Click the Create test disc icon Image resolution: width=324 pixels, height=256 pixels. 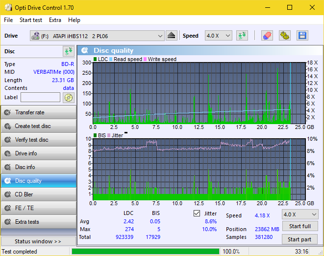[8, 126]
